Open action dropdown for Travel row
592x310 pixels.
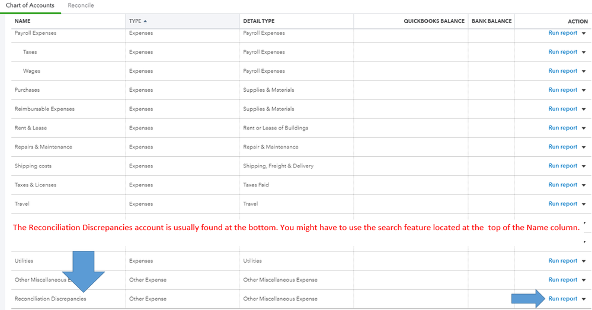584,204
